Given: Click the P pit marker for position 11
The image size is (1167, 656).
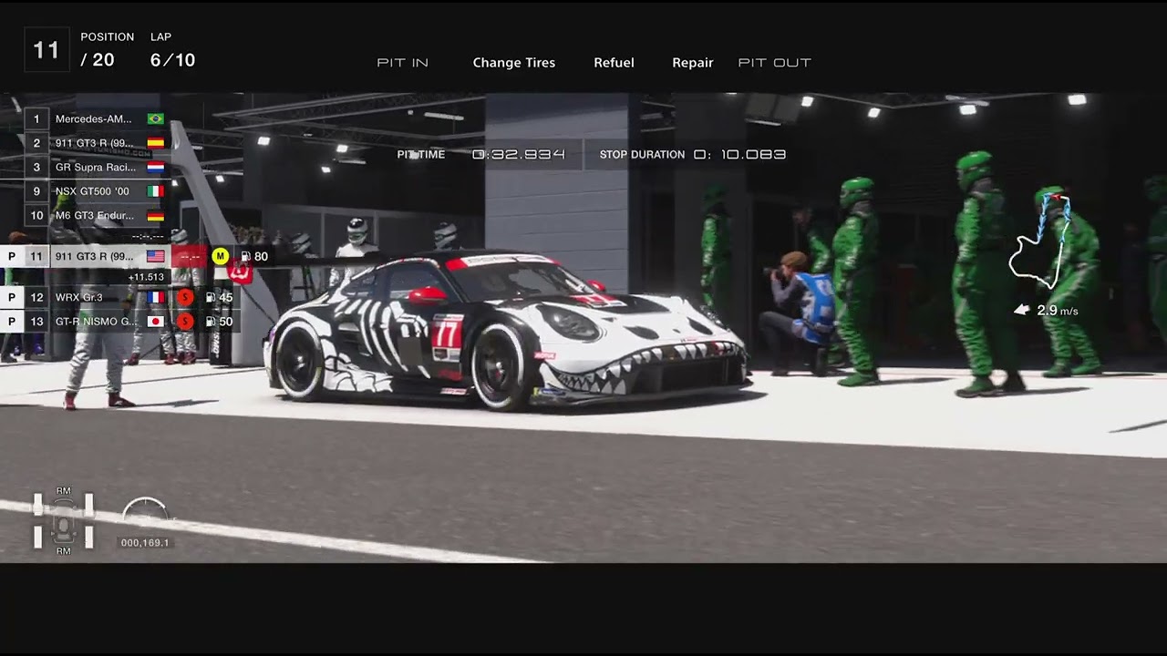Looking at the screenshot, I should click(11, 257).
